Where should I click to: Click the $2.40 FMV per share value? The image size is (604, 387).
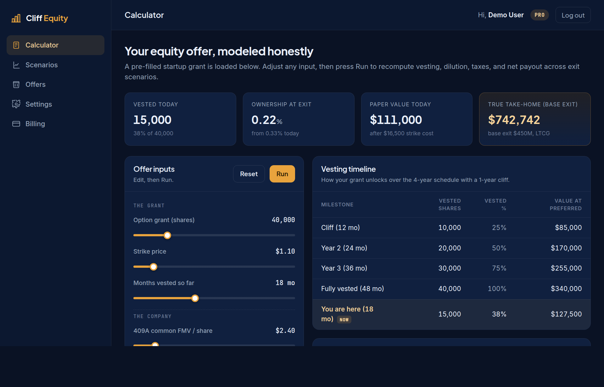(x=285, y=331)
